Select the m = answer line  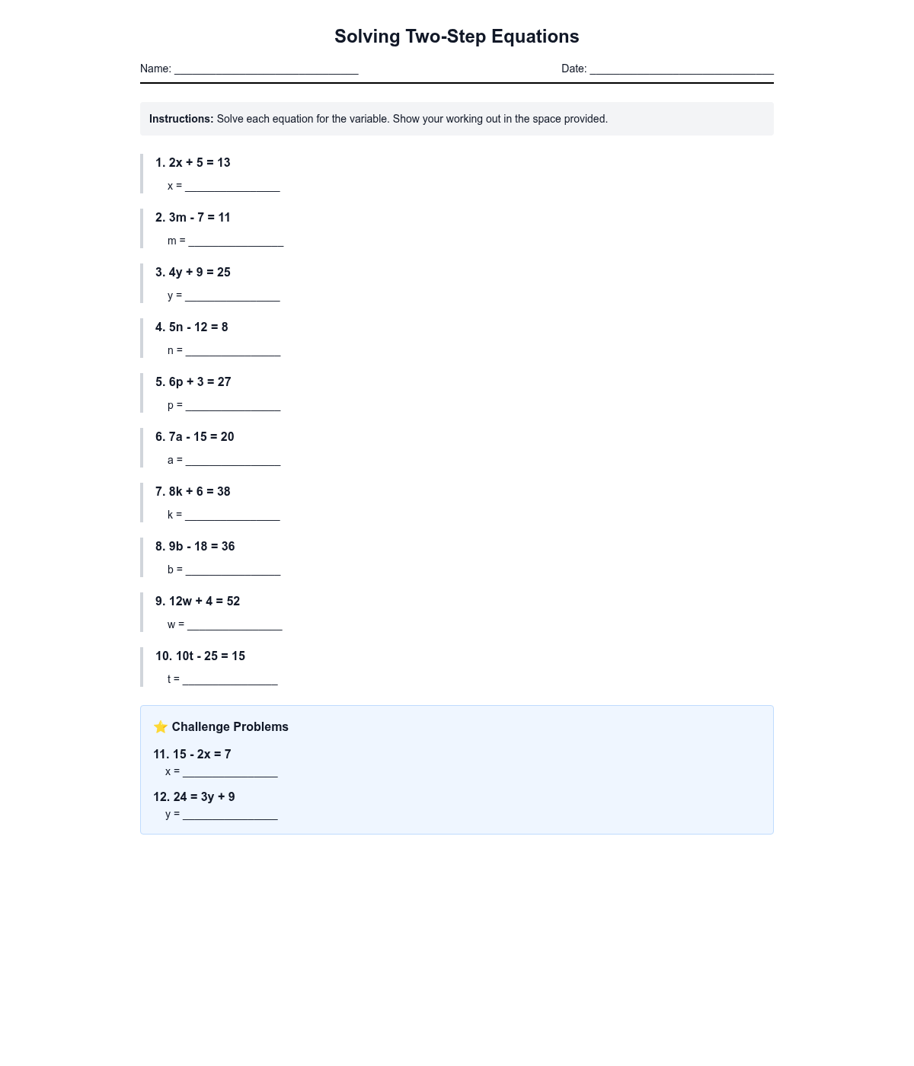click(x=235, y=241)
